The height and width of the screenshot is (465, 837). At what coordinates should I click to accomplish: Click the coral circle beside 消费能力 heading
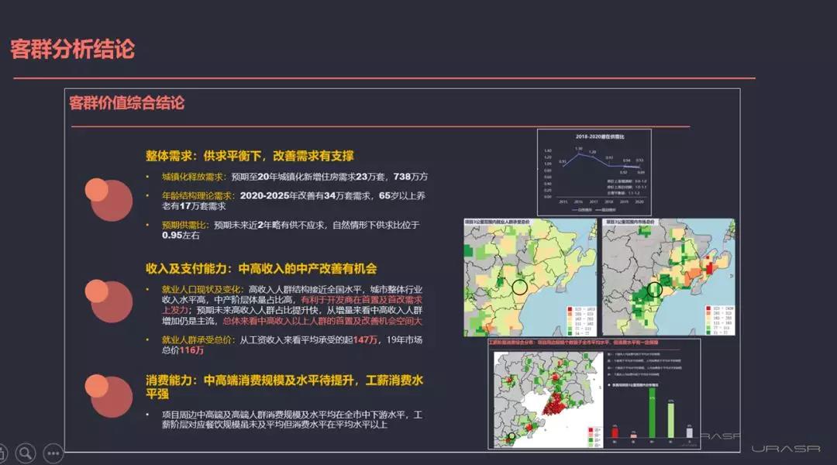click(108, 395)
